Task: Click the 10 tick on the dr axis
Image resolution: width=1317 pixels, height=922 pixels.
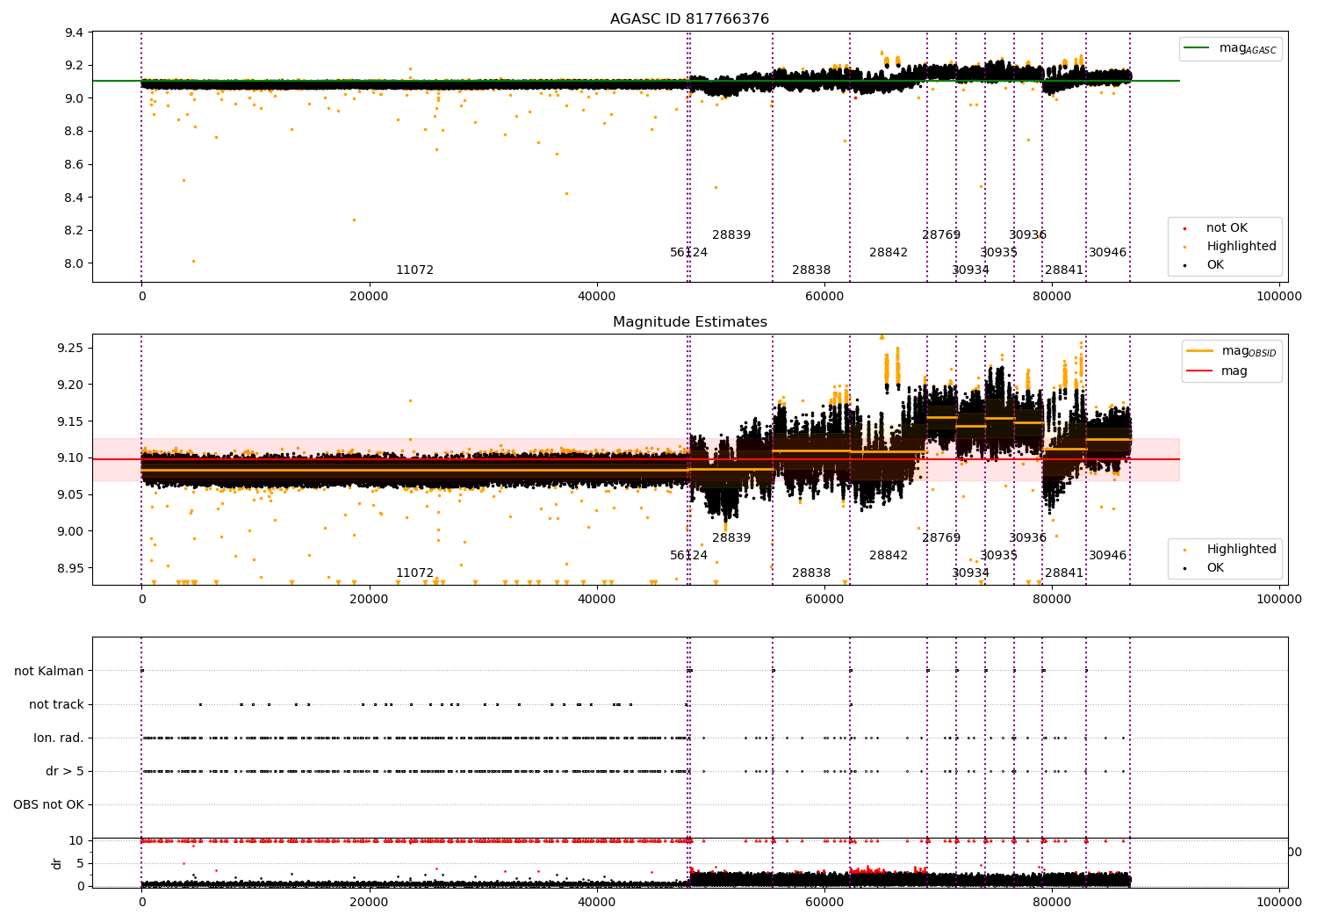Action: coord(76,841)
